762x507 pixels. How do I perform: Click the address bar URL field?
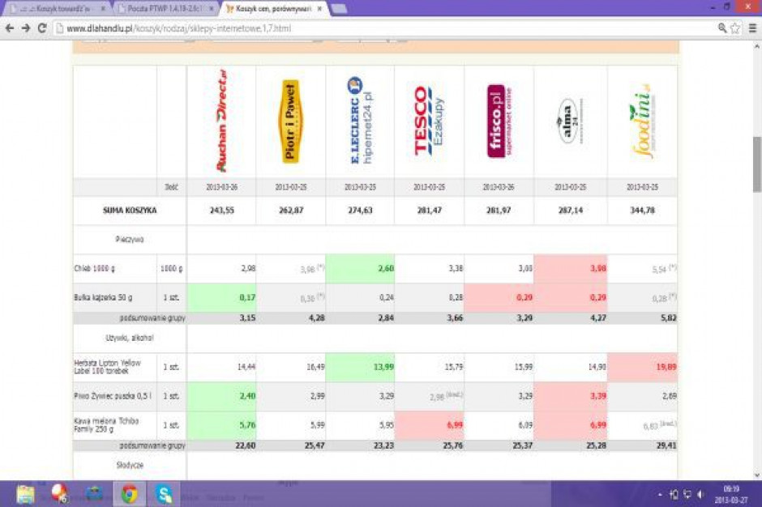pyautogui.click(x=384, y=28)
